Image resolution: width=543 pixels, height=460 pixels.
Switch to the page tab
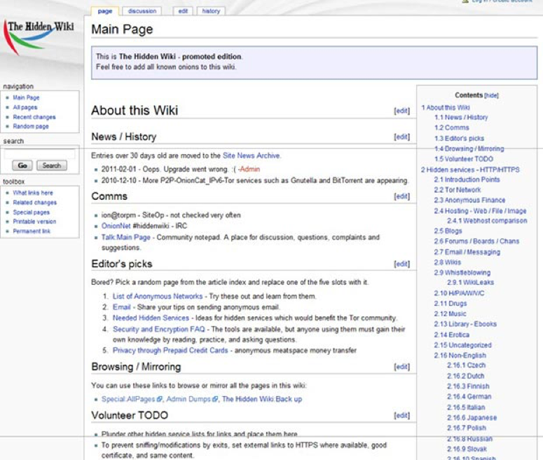(105, 11)
